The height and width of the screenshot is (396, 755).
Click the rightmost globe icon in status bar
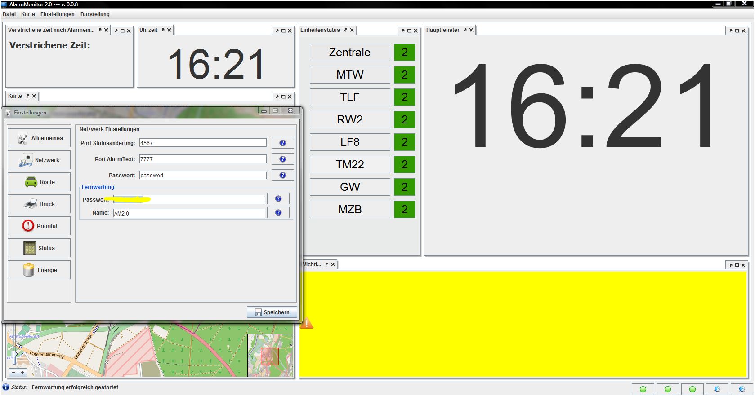click(742, 389)
